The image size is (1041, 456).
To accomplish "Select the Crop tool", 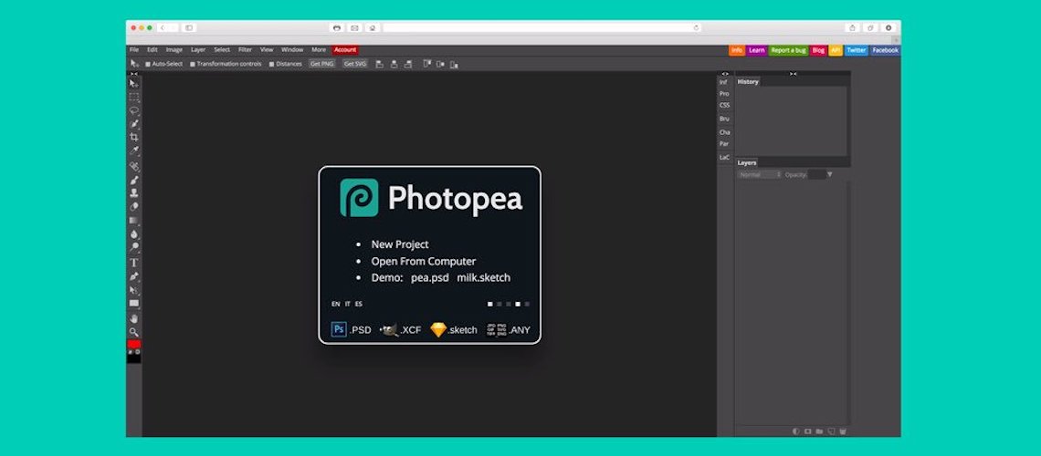I will point(134,137).
